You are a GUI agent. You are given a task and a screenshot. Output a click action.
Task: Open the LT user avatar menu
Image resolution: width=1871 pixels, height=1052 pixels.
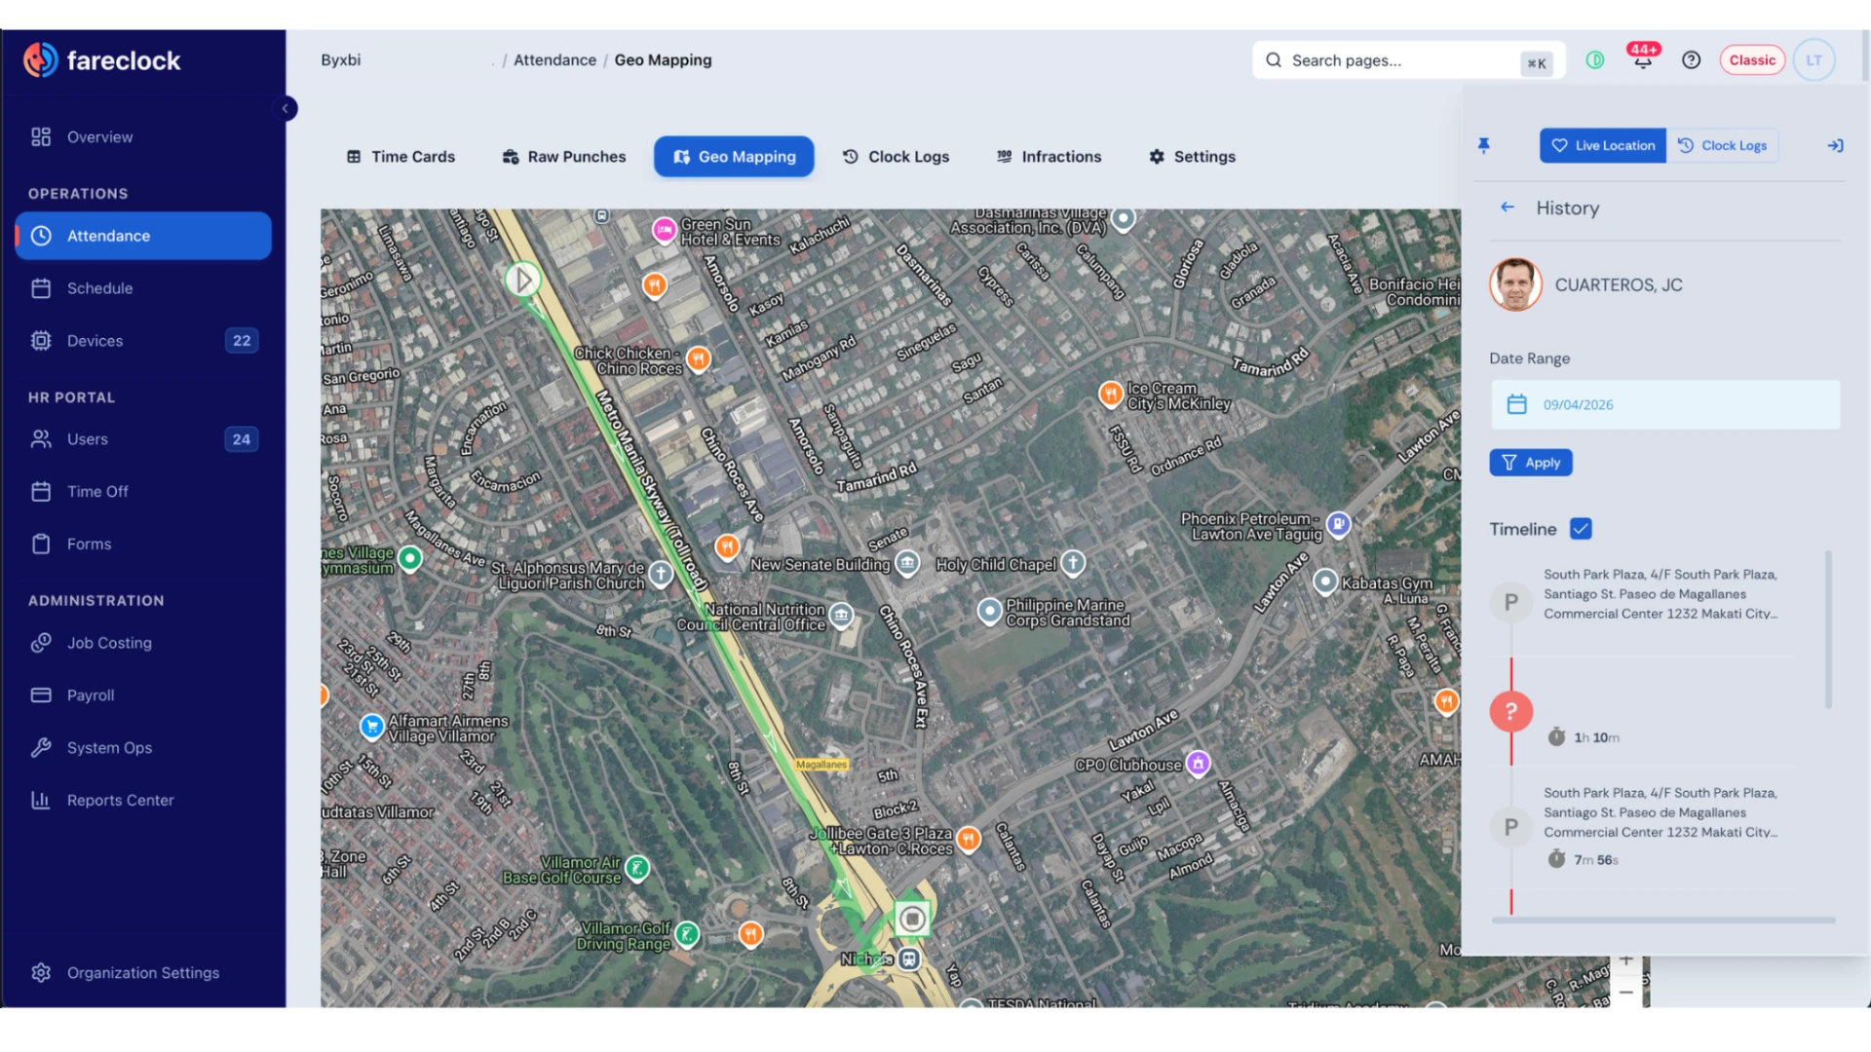(1814, 60)
